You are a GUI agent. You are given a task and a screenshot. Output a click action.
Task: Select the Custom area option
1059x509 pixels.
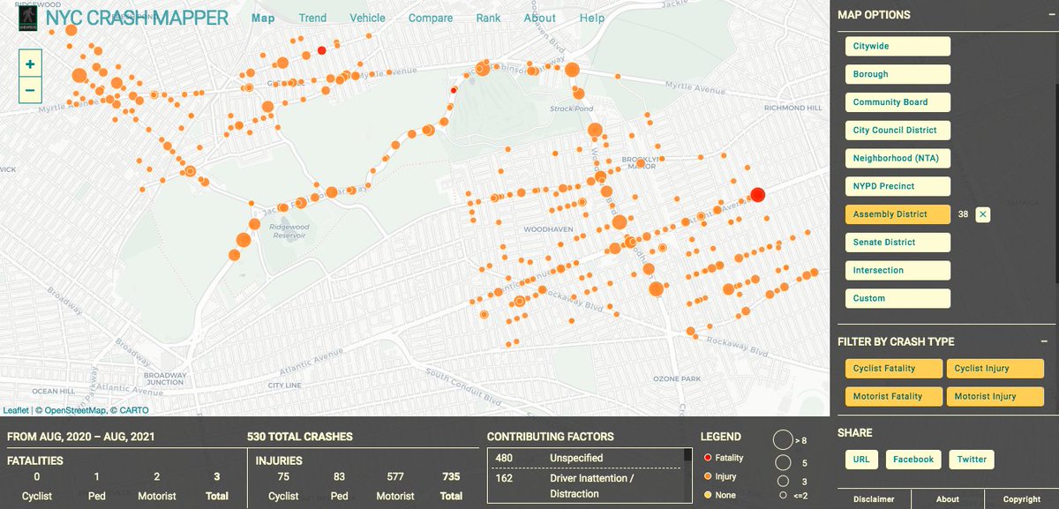point(898,298)
